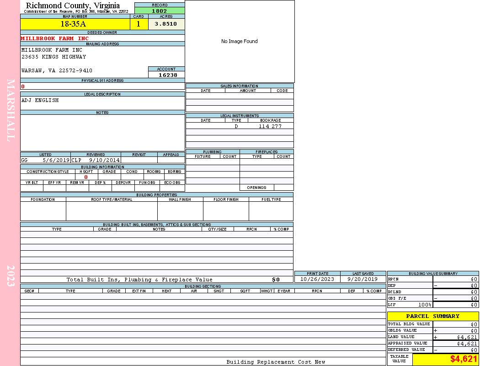
Task: Select the acres value 3.8510
Action: pyautogui.click(x=166, y=24)
